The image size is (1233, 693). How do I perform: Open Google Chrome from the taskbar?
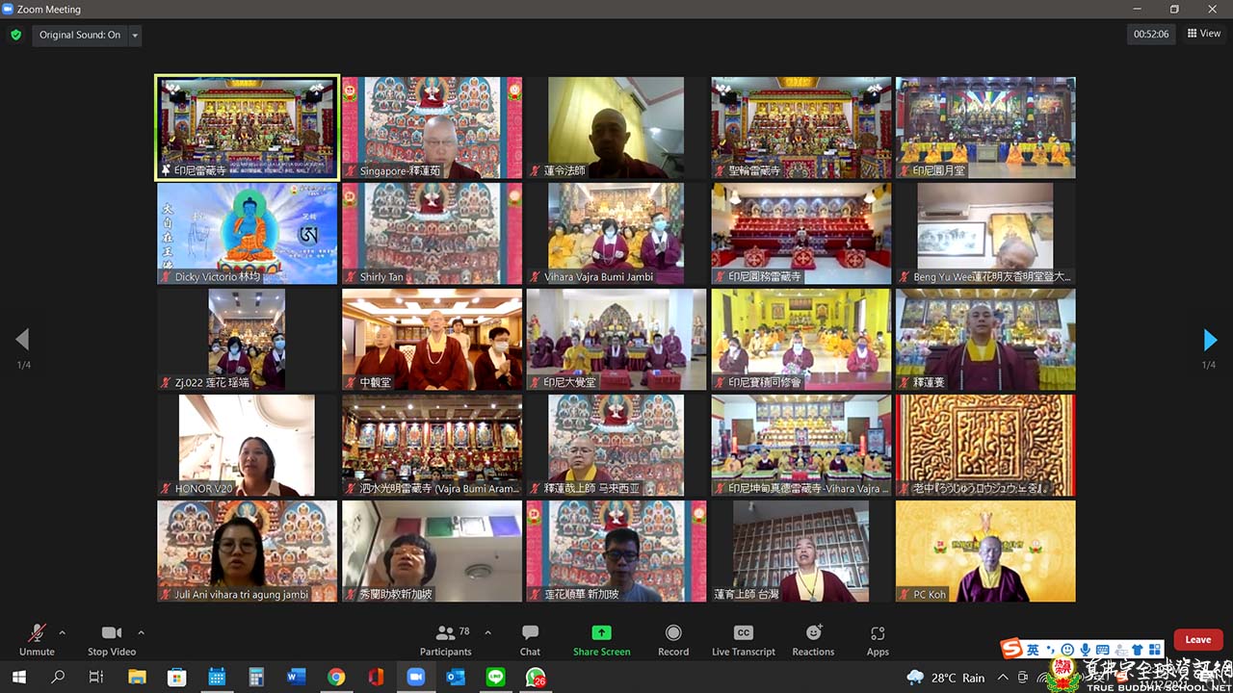tap(335, 678)
